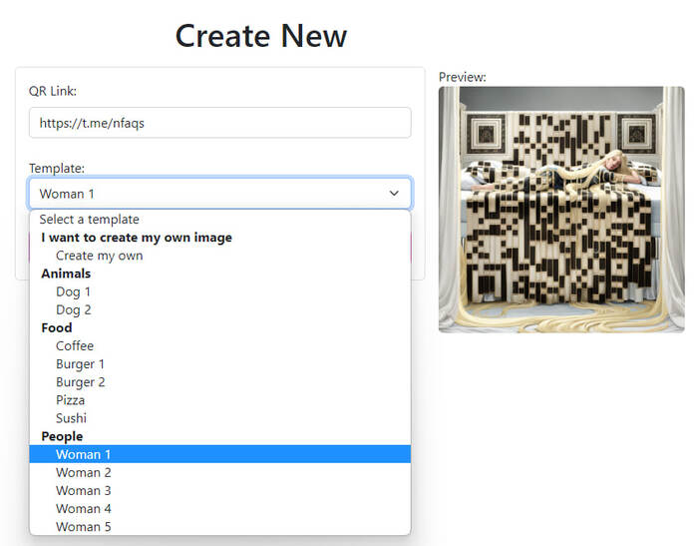Choose the 'Select a template' placeholder option
The width and height of the screenshot is (698, 546).
click(x=220, y=220)
